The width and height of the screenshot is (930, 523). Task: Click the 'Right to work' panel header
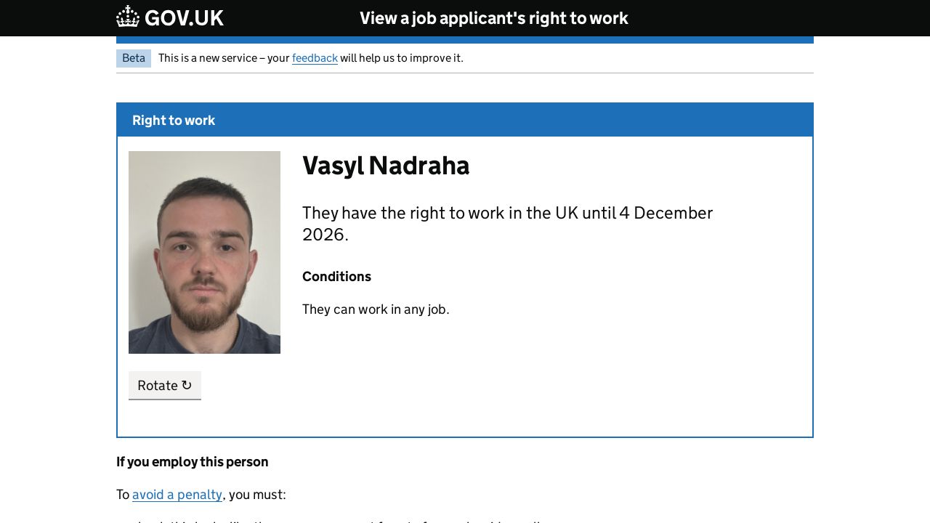(174, 121)
